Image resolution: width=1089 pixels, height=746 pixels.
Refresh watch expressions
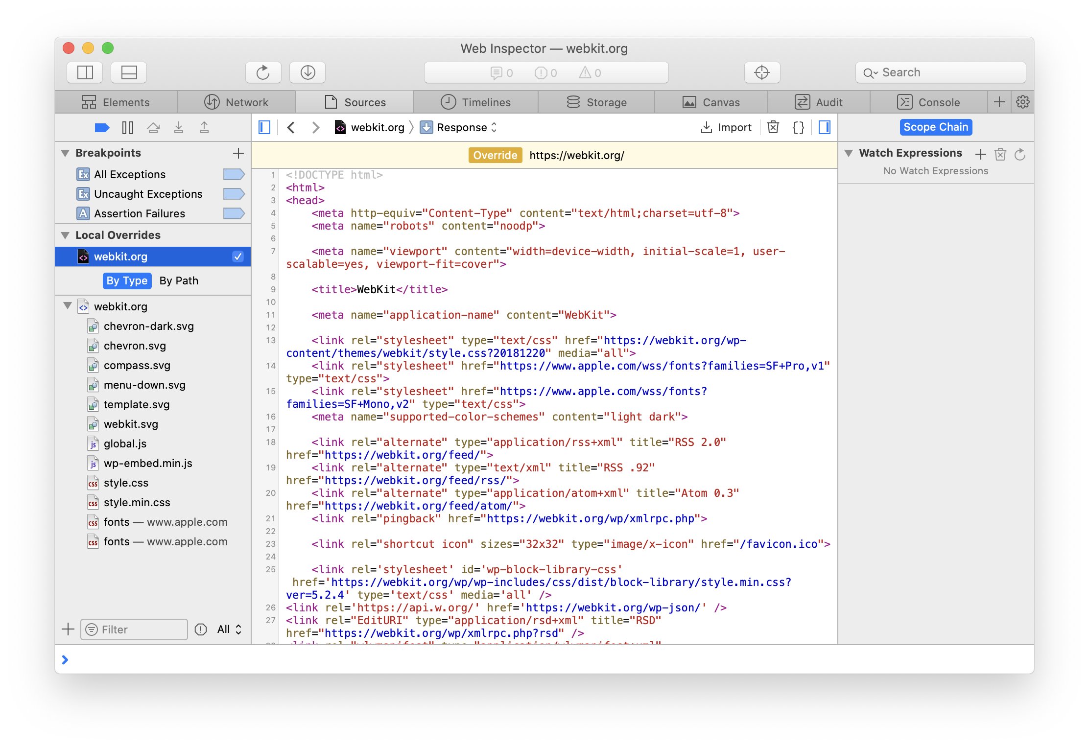1020,155
